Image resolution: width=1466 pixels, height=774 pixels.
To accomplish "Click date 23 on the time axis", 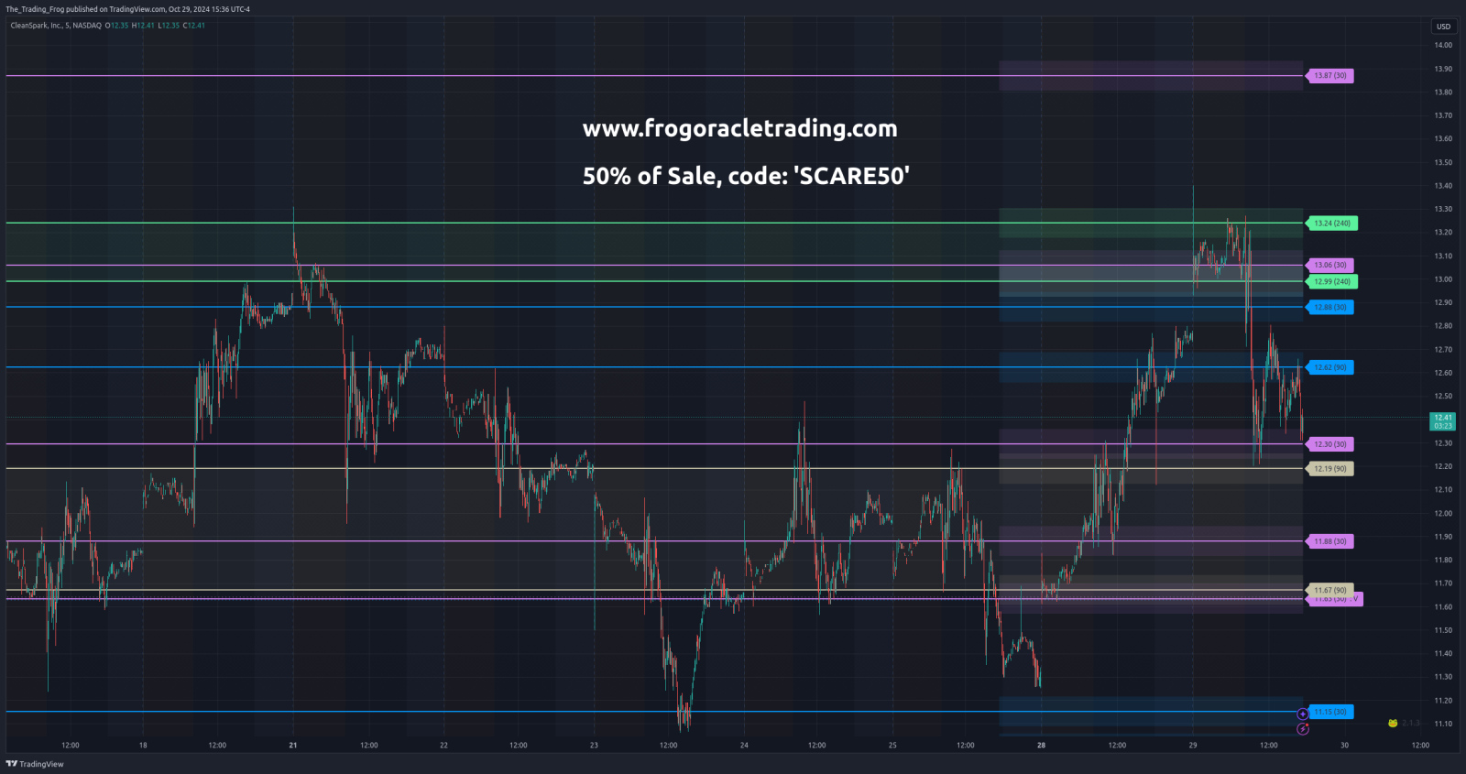I will tap(594, 746).
